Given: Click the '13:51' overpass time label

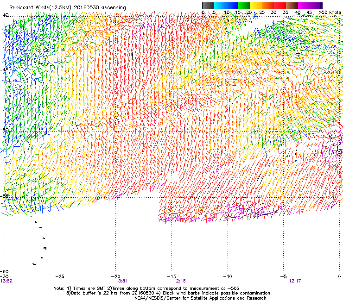Looking at the screenshot, I should pos(121,281).
